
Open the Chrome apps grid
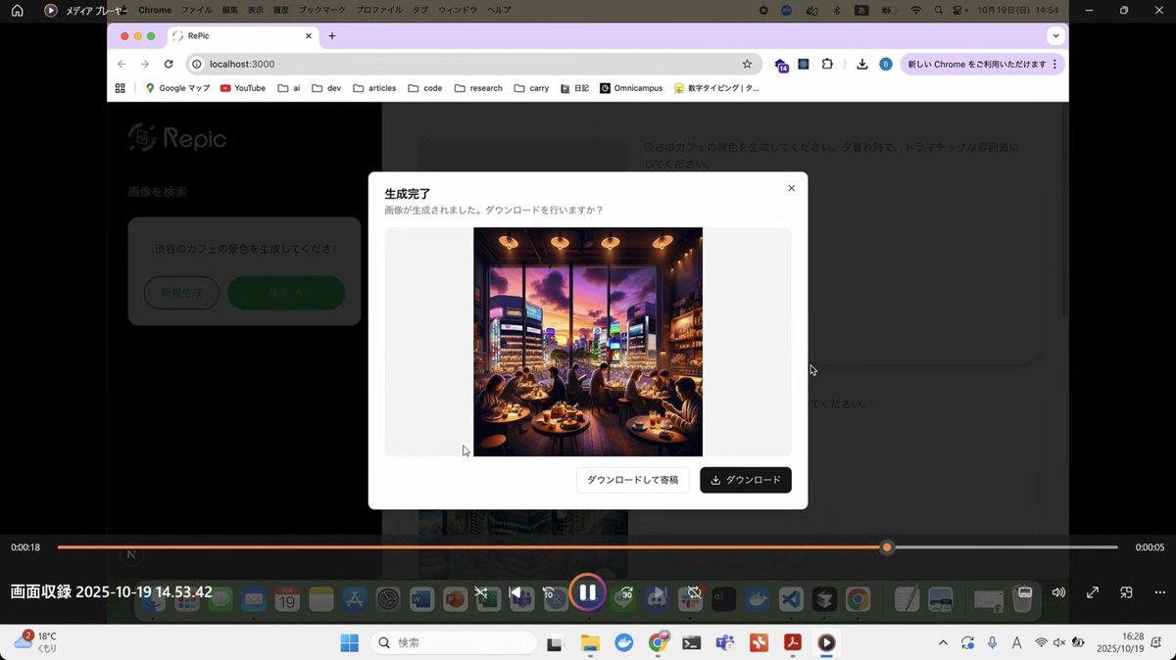click(121, 88)
